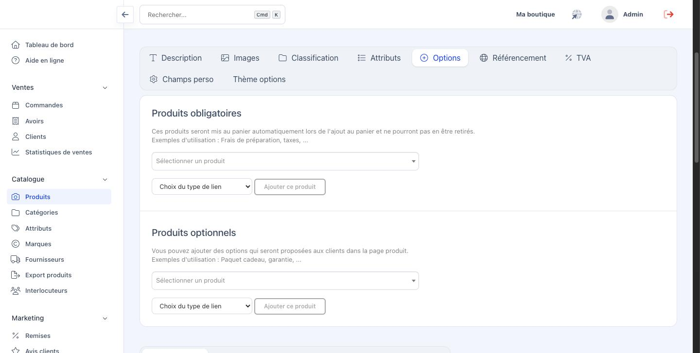Switch to the Images tab

[240, 58]
